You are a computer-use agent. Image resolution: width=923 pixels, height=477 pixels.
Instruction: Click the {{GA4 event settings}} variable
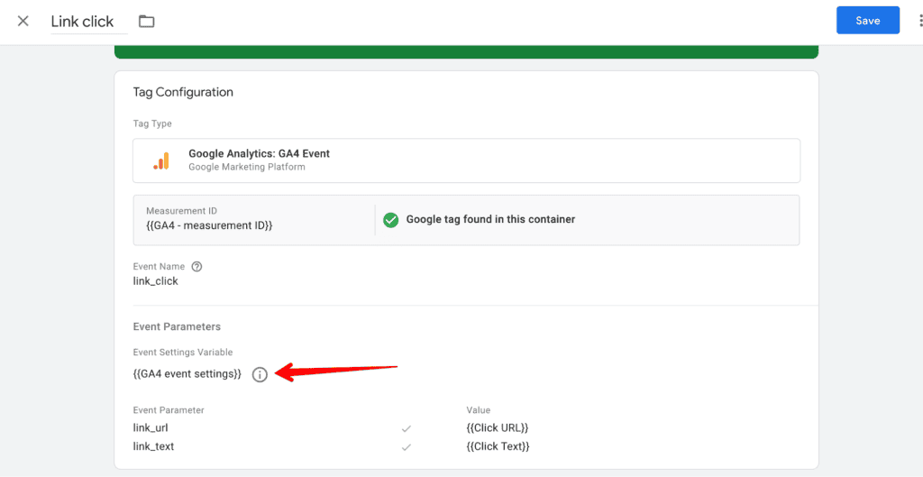[x=187, y=374]
